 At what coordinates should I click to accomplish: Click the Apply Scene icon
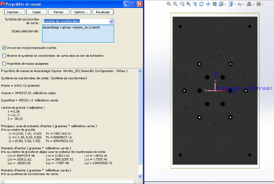click(249, 4)
